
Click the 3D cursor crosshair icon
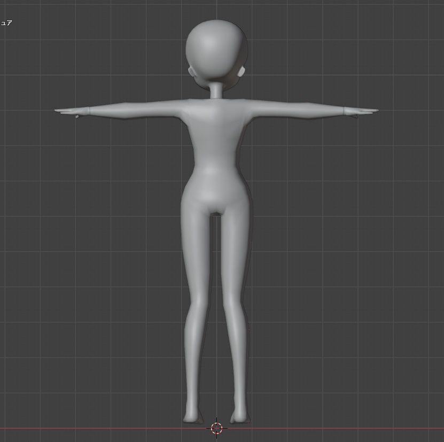pos(216,427)
